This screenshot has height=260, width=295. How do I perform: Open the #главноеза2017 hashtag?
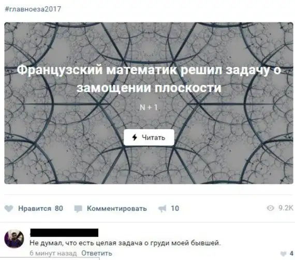click(33, 9)
